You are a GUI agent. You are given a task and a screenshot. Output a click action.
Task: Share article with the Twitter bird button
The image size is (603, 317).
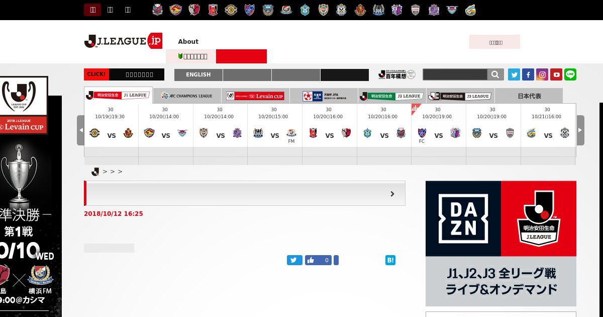[294, 260]
